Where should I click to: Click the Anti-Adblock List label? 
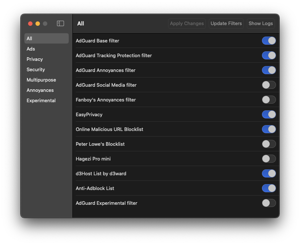(x=95, y=188)
